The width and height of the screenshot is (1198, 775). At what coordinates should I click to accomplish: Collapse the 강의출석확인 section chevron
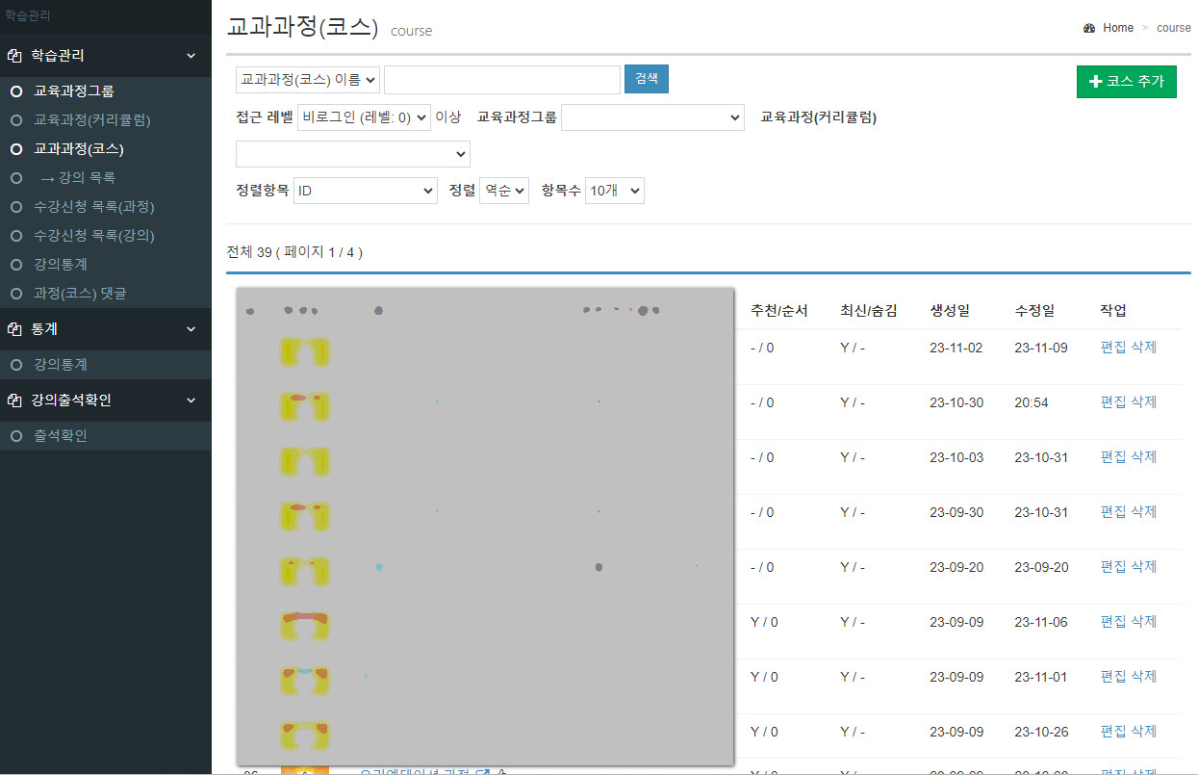tap(191, 400)
